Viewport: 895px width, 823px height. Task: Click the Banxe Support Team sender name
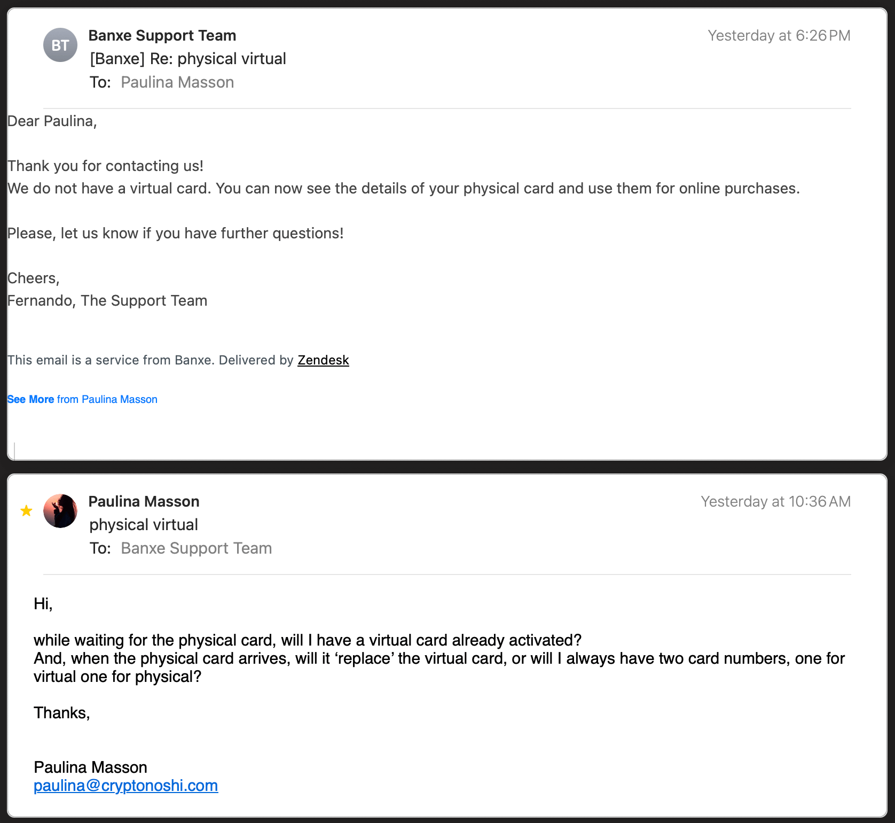pyautogui.click(x=162, y=35)
